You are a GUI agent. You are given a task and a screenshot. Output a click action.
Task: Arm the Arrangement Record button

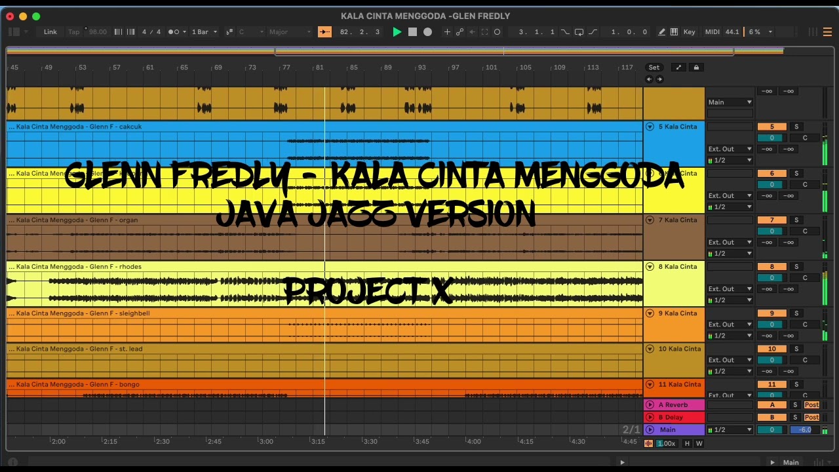[x=427, y=31]
